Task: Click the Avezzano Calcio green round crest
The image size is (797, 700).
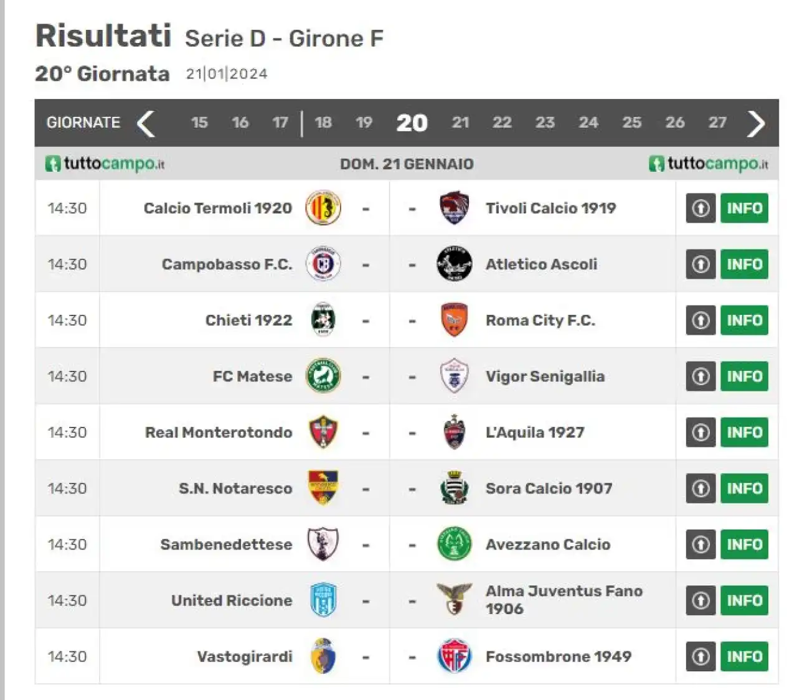Action: coord(455,544)
